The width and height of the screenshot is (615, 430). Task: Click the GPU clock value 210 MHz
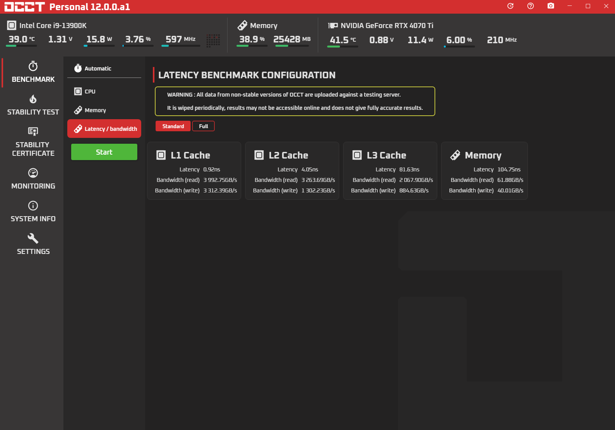coord(502,40)
